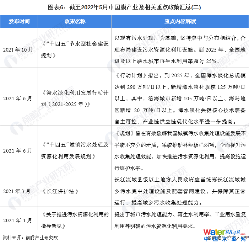Click the 2021年1月 date cell
This screenshot has height=245, width=249.
click(x=20, y=220)
